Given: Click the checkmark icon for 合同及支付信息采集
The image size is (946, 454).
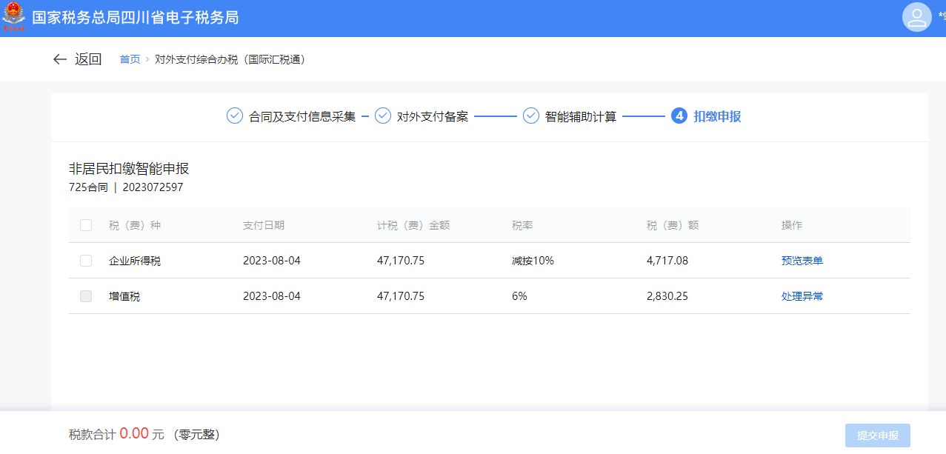Looking at the screenshot, I should click(235, 116).
